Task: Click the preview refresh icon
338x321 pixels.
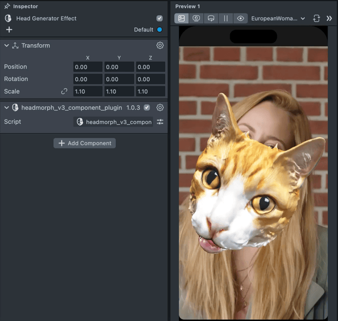Action: 316,18
